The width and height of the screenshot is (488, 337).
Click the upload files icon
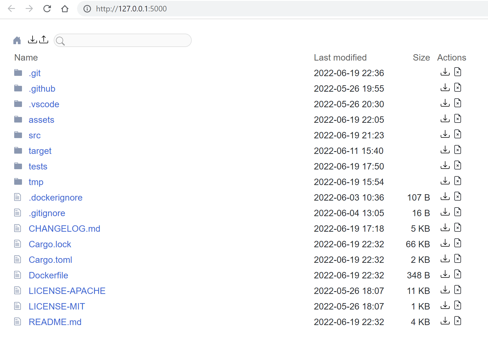coord(44,40)
